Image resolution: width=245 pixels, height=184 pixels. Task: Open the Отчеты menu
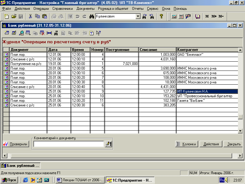(x=138, y=9)
